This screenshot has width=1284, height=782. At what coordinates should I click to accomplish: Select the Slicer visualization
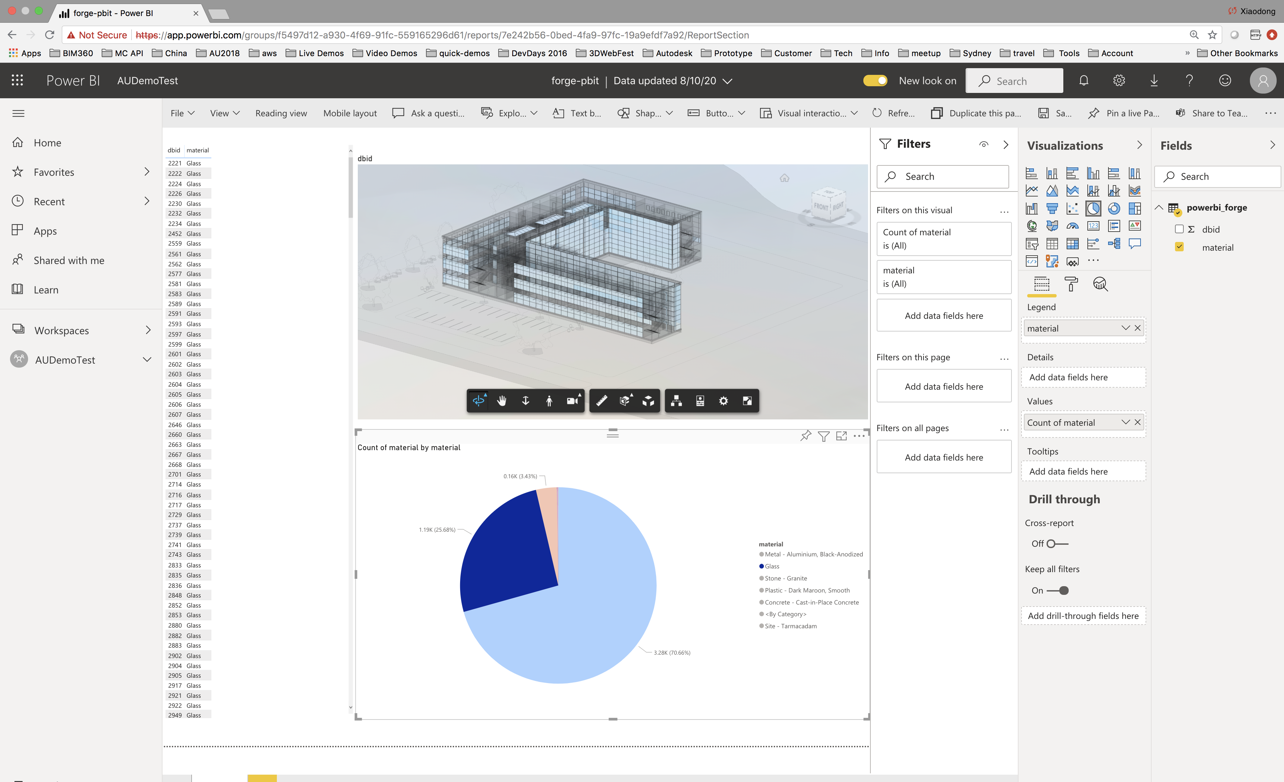(1032, 244)
